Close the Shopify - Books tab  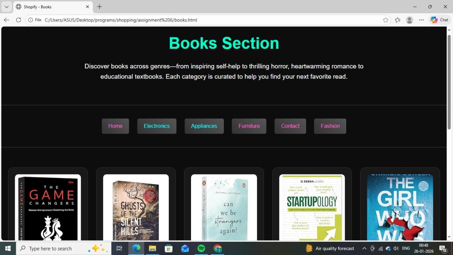(x=88, y=7)
